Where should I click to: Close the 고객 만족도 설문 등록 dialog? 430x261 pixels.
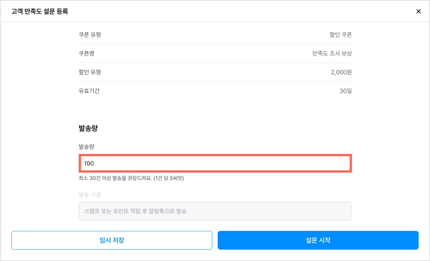[418, 11]
